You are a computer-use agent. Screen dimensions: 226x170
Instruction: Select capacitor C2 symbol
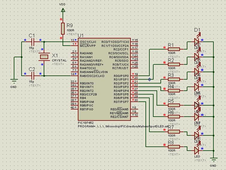[33, 76]
